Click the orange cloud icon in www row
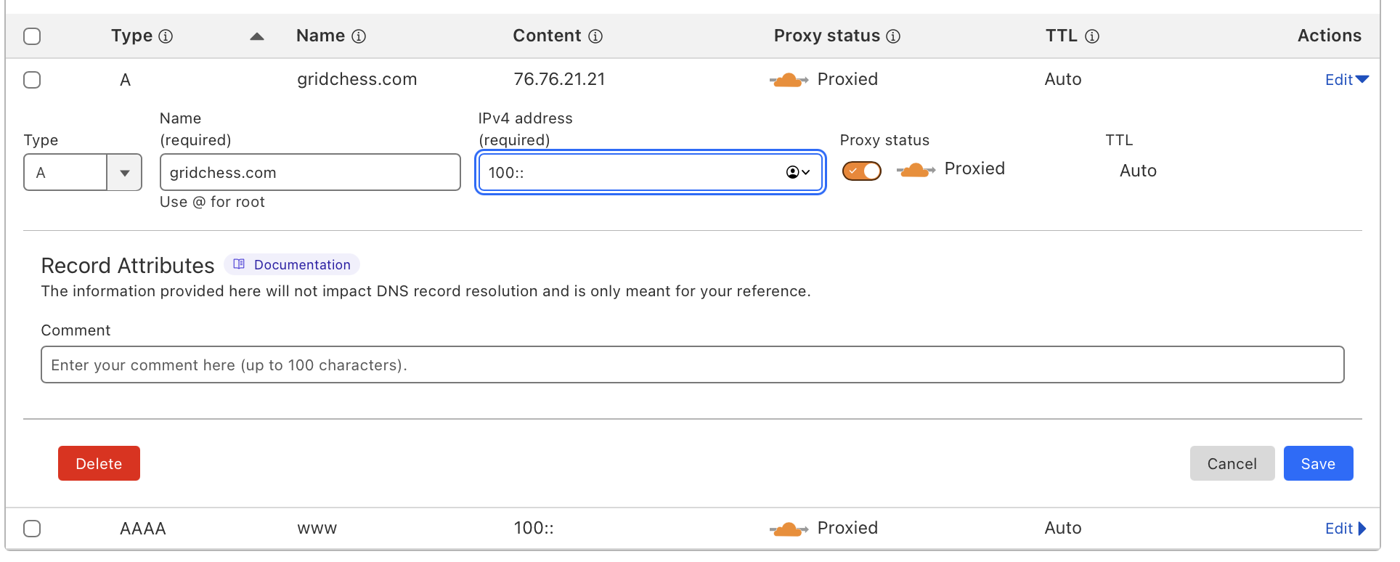This screenshot has width=1400, height=562. point(788,529)
